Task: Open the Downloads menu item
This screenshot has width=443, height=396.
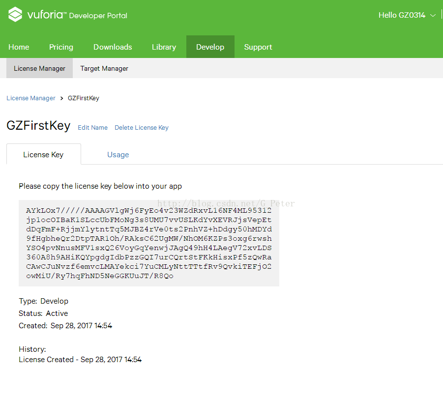Action: (x=113, y=47)
